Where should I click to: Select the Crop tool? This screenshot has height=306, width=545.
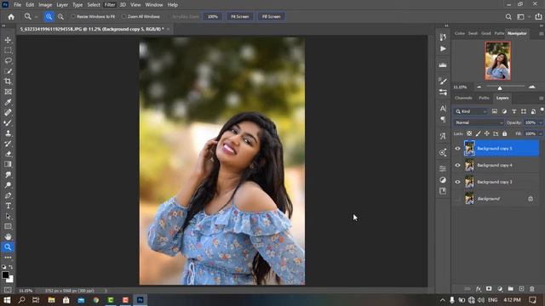tap(8, 82)
